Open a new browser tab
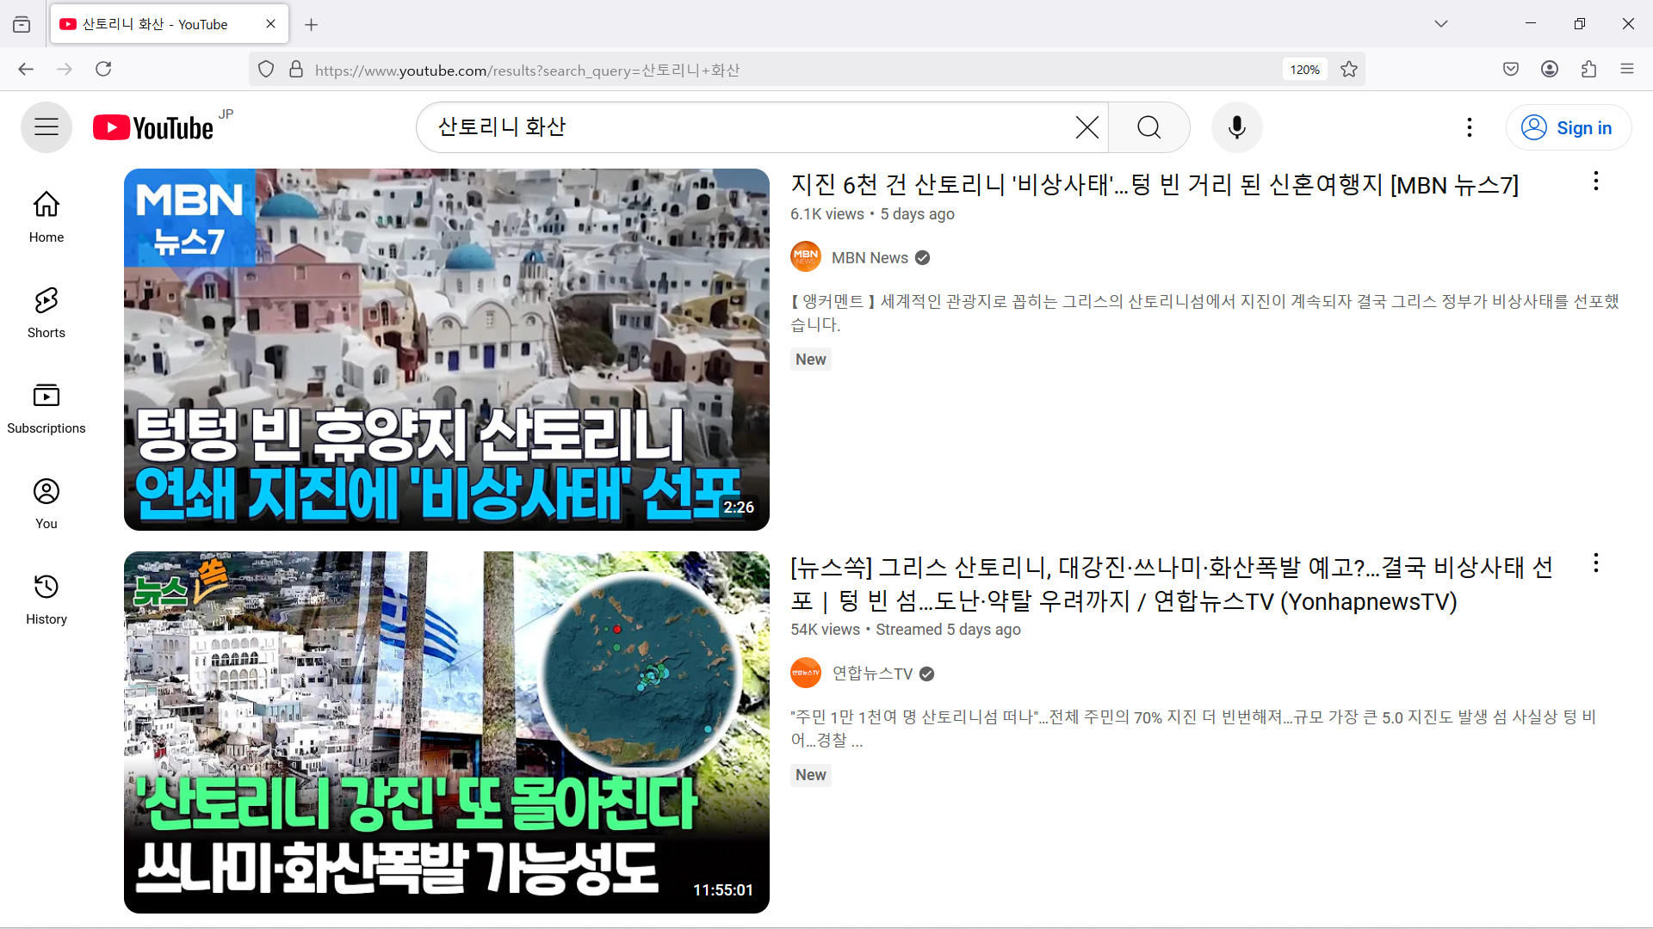Image resolution: width=1653 pixels, height=929 pixels. coord(312,25)
